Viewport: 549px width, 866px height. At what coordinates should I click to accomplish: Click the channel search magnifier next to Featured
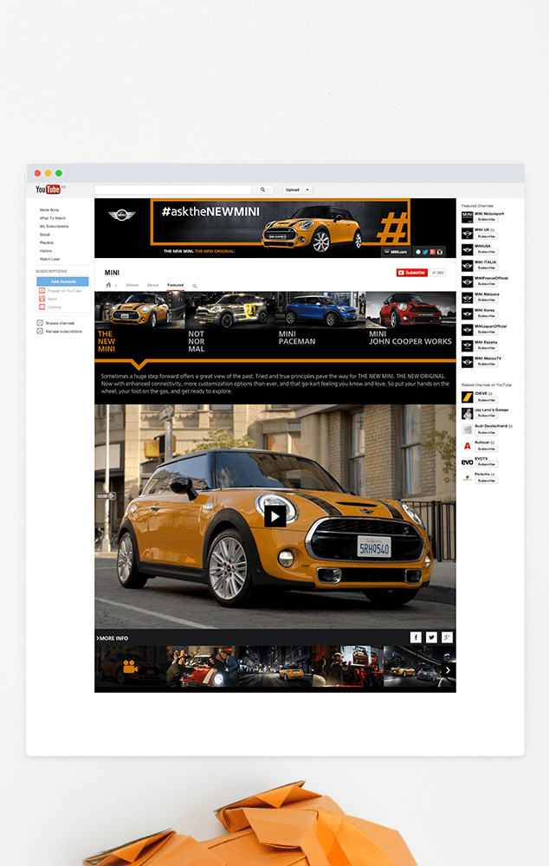coord(195,286)
